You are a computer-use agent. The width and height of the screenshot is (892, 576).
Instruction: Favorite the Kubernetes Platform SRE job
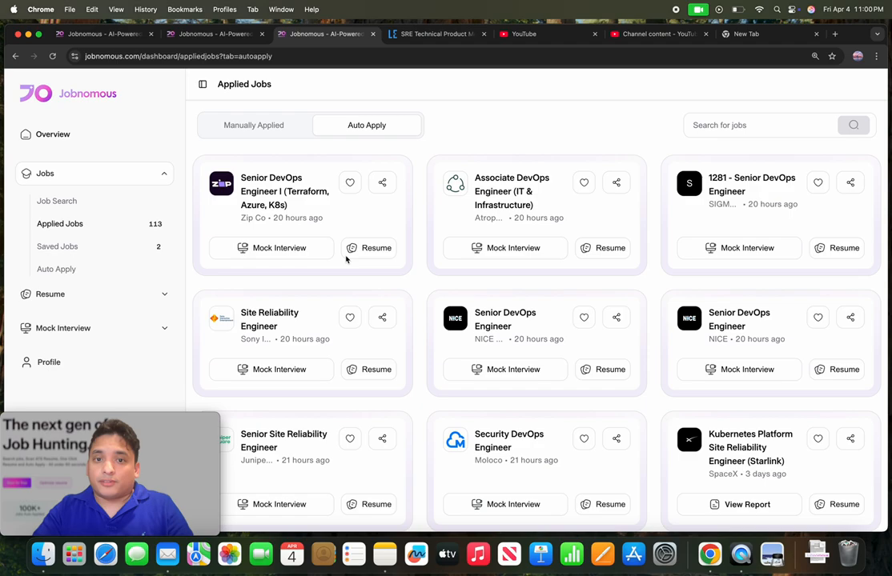[818, 438]
